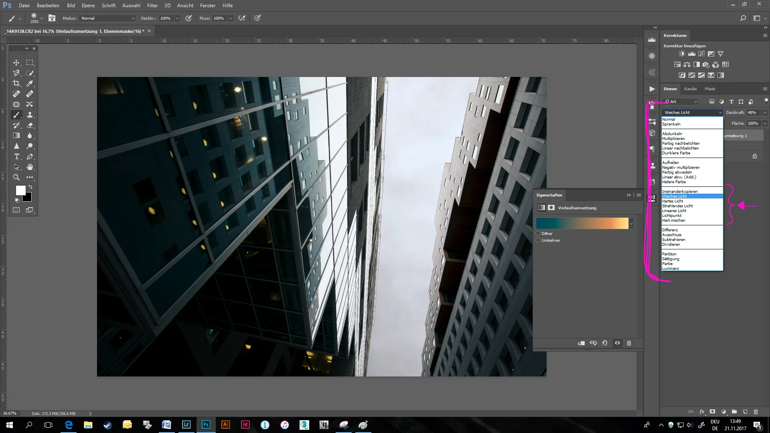Toggle airbrush mode in options bar
Viewport: 770px width, 433px height.
(x=242, y=18)
